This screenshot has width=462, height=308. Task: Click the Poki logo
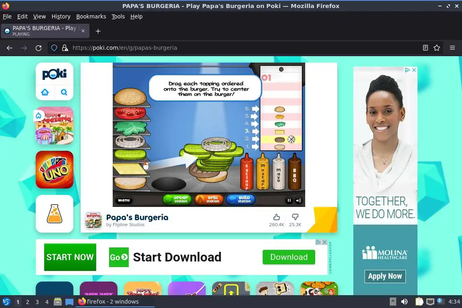pyautogui.click(x=55, y=74)
